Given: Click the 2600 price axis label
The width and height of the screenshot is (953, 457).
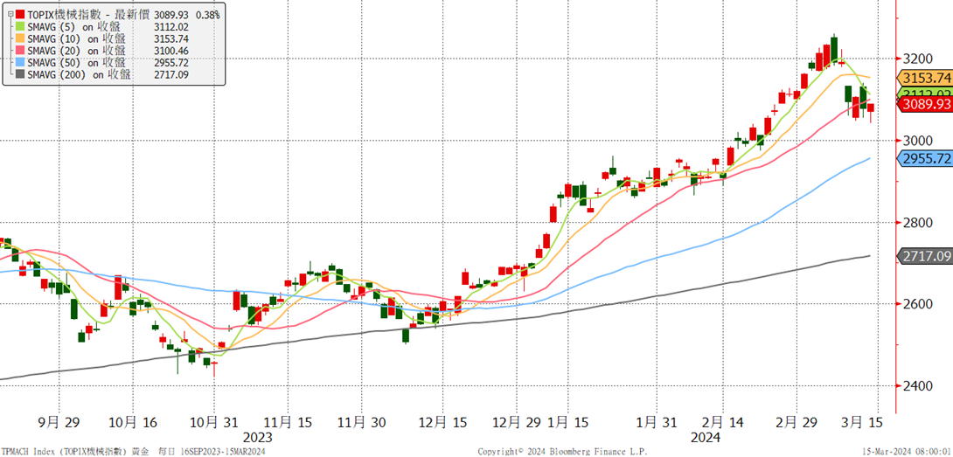Looking at the screenshot, I should pyautogui.click(x=918, y=304).
